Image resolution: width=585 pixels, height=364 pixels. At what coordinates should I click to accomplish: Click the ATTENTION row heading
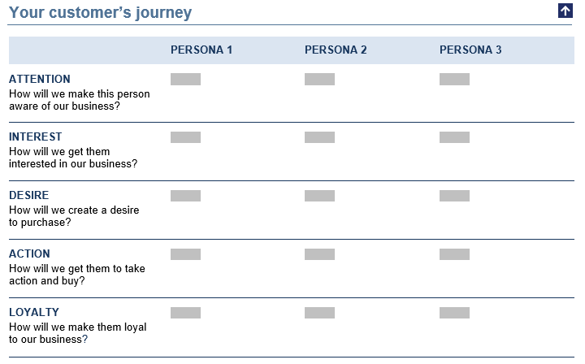pyautogui.click(x=40, y=79)
